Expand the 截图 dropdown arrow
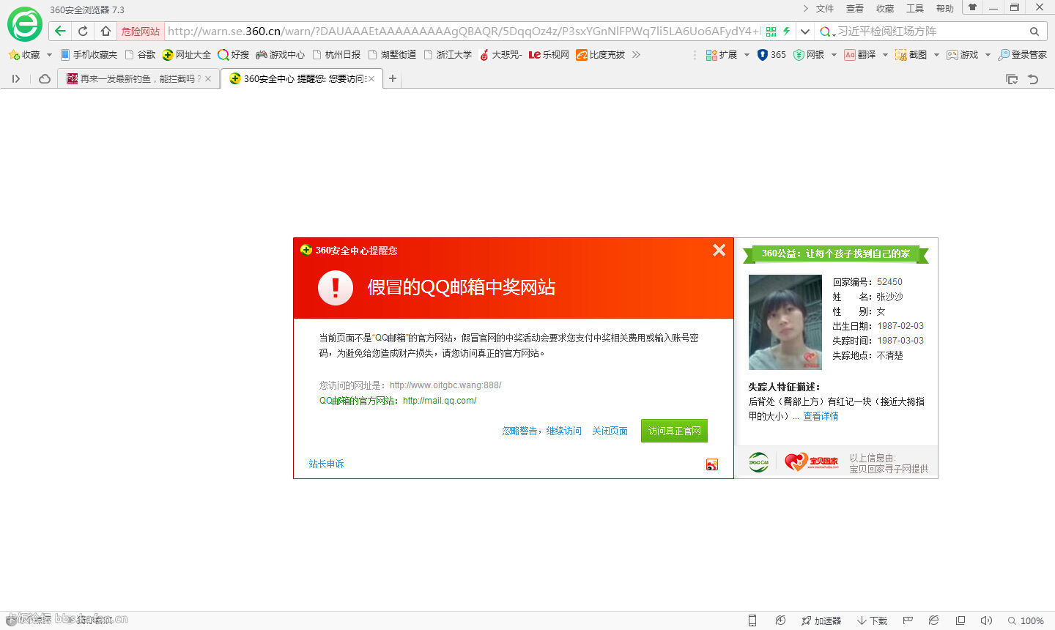Image resolution: width=1055 pixels, height=630 pixels. (x=936, y=55)
